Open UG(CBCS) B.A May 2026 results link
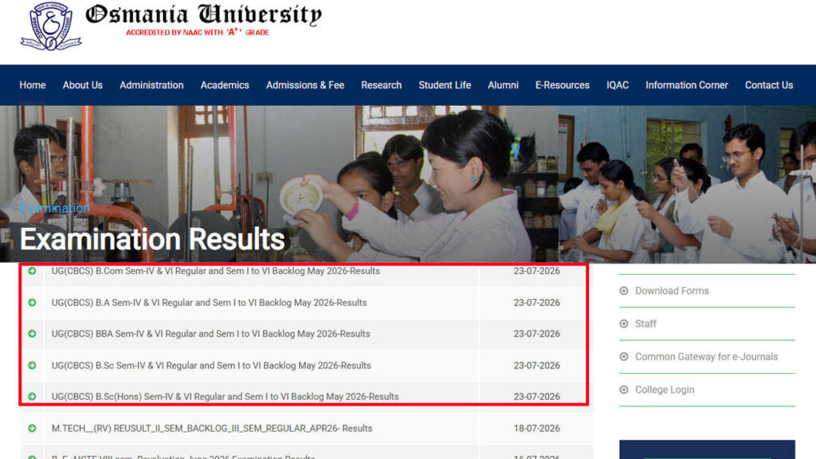 210,303
